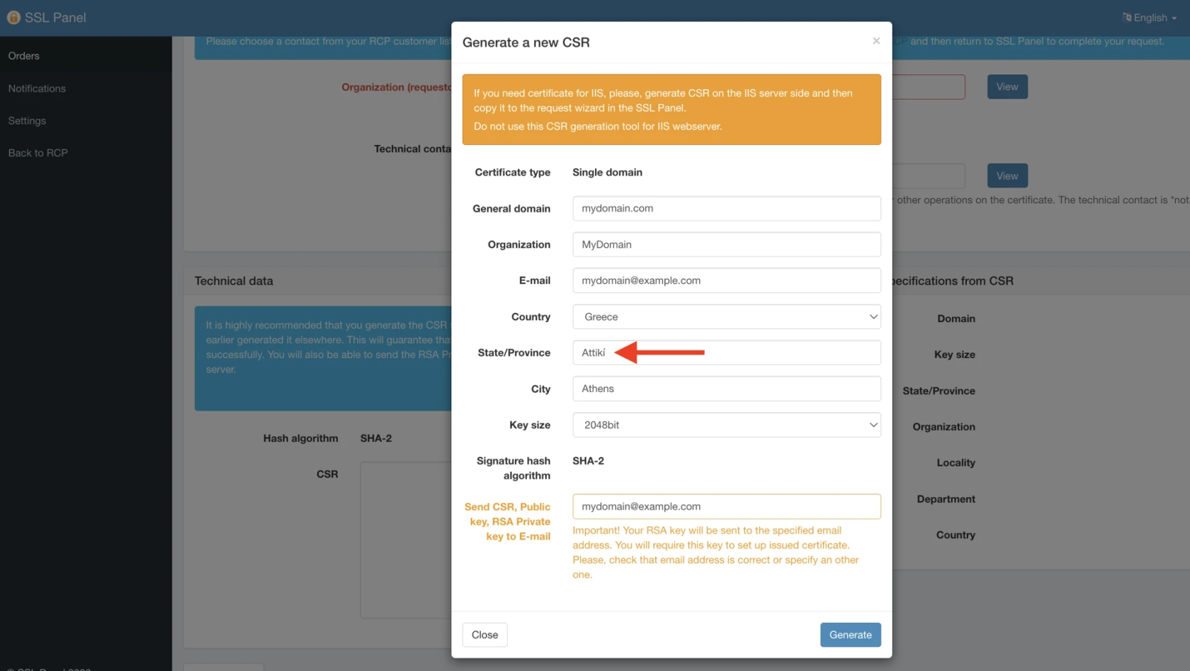
Task: Click the Generate a new CSR title
Action: [x=526, y=42]
